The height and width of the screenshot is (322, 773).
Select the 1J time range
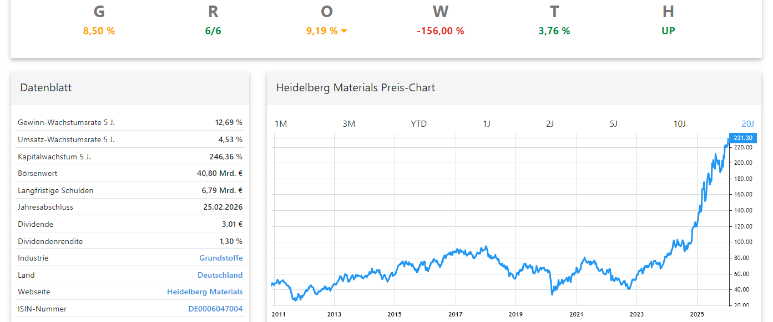point(486,123)
